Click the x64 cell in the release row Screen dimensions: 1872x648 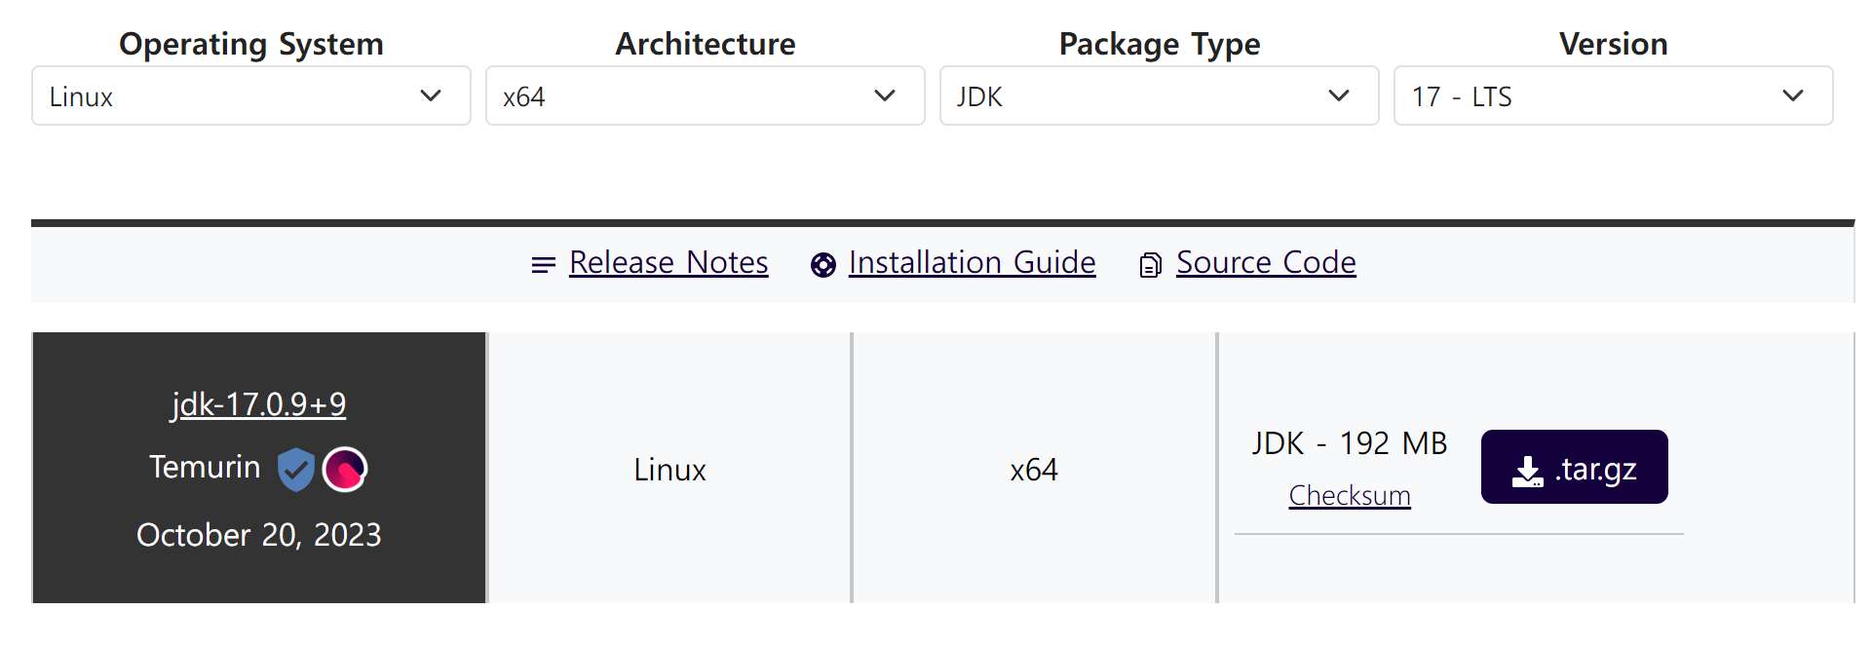click(x=1034, y=470)
